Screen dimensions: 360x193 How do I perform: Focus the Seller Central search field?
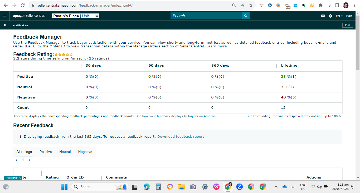(x=206, y=16)
